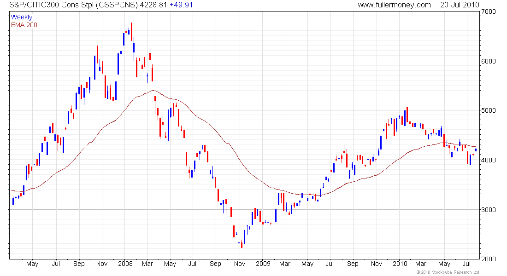Click the chart date 20 Jul 2010
This screenshot has width=507, height=276.
click(460, 5)
